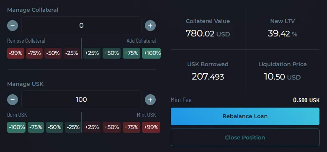
Task: Pick +50% add collateral preset
Action: [x=111, y=53]
